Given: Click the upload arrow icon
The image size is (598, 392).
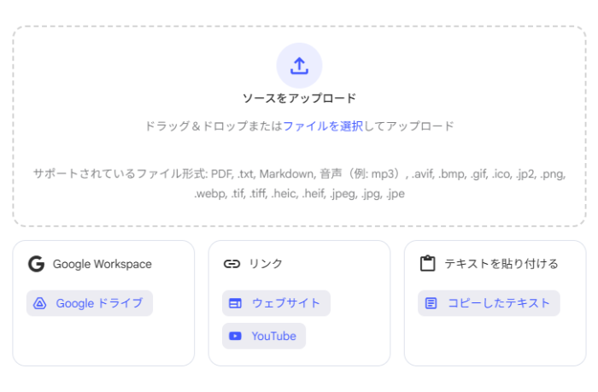Looking at the screenshot, I should tap(299, 66).
